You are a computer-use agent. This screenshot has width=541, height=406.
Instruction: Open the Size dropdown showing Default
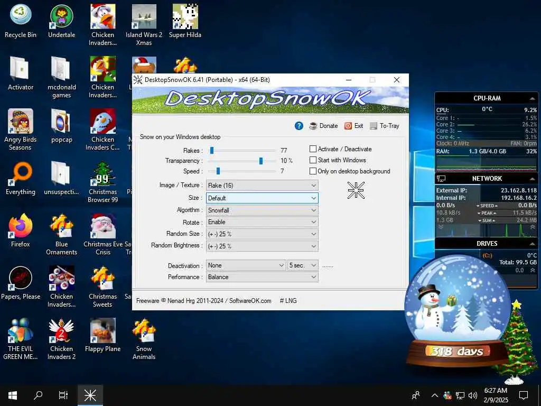(262, 198)
